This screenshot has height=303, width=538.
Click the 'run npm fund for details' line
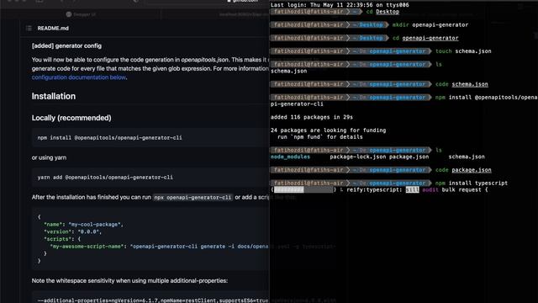(319, 136)
